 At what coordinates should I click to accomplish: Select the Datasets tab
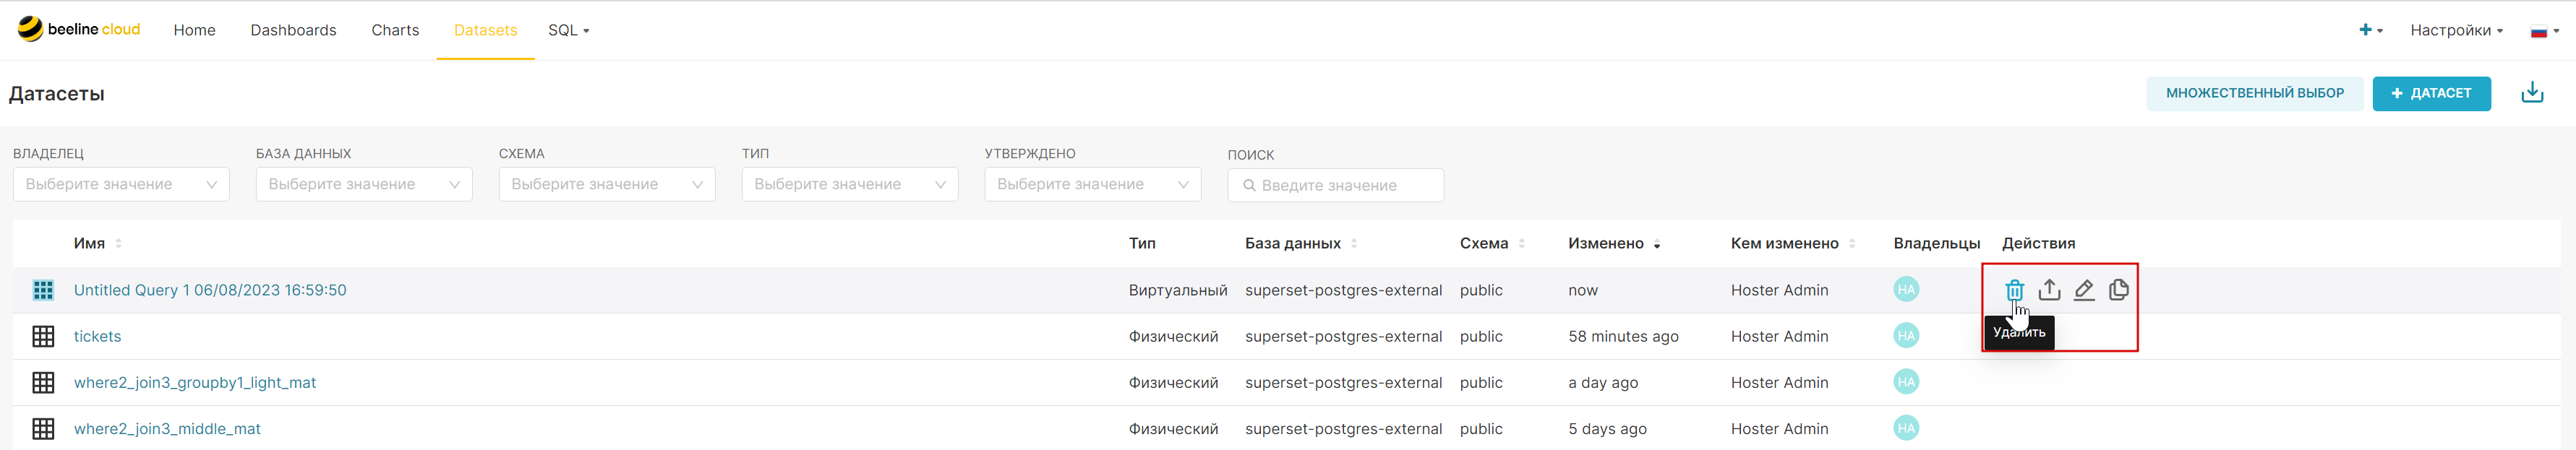coord(485,30)
